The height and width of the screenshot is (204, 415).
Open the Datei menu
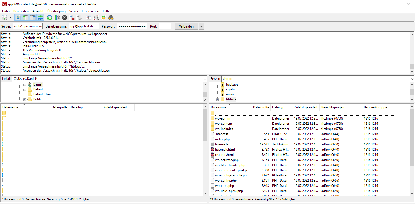point(6,11)
